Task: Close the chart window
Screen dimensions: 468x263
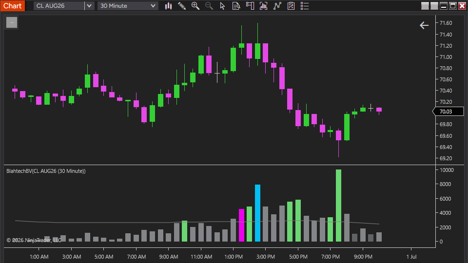Action: pyautogui.click(x=462, y=6)
